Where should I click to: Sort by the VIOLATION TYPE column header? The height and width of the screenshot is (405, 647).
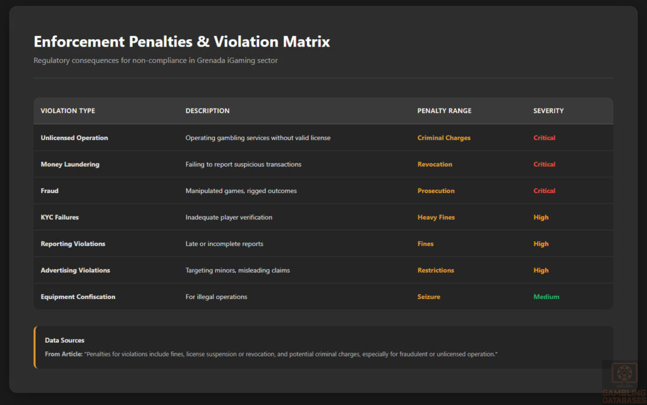coord(68,110)
